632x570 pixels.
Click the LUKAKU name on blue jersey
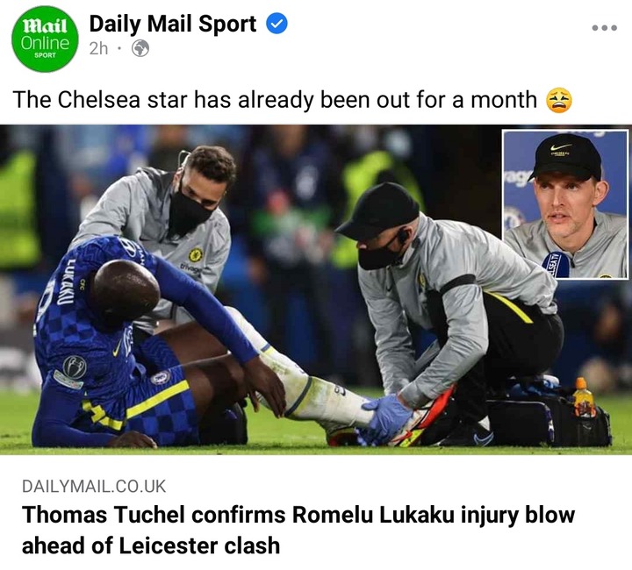pyautogui.click(x=61, y=281)
